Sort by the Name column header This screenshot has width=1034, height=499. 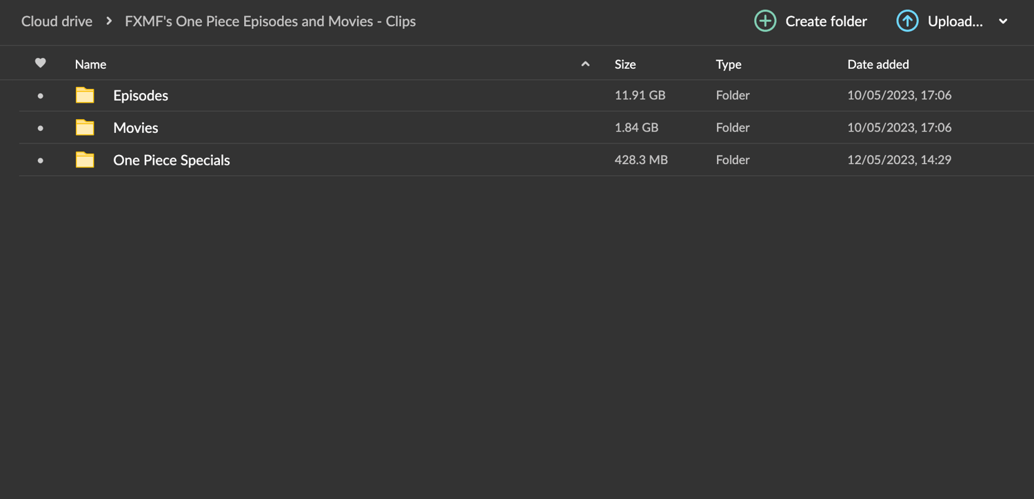click(90, 64)
